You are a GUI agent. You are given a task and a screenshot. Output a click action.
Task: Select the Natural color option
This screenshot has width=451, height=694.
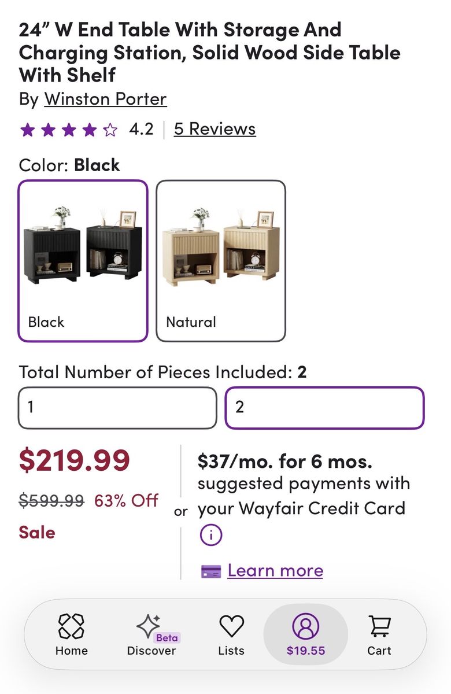(221, 261)
